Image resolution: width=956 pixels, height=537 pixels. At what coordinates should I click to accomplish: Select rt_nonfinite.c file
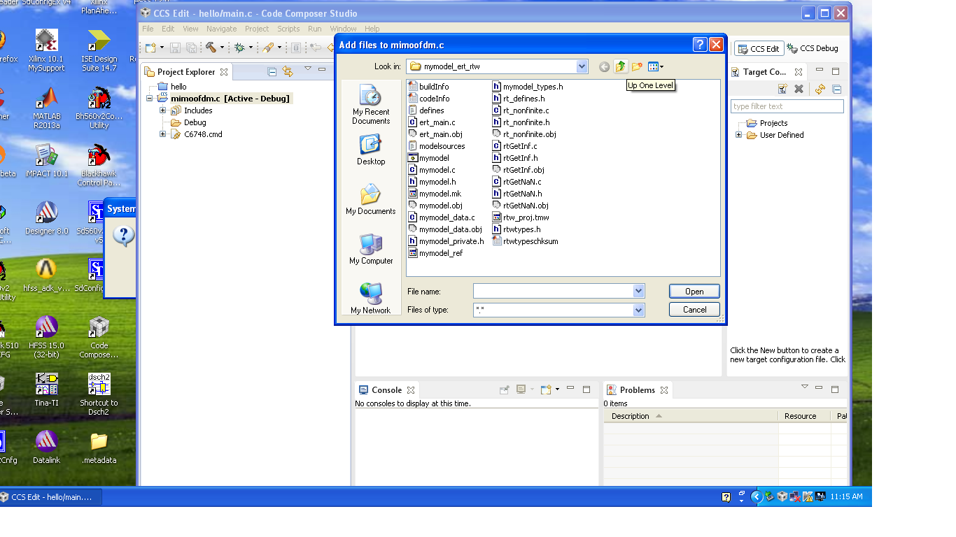521,110
